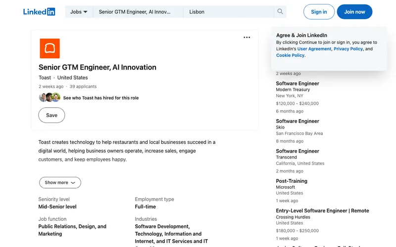Viewport: 396px width, 247px height.
Task: Open Software Engineer at Skio
Action: coord(297,121)
